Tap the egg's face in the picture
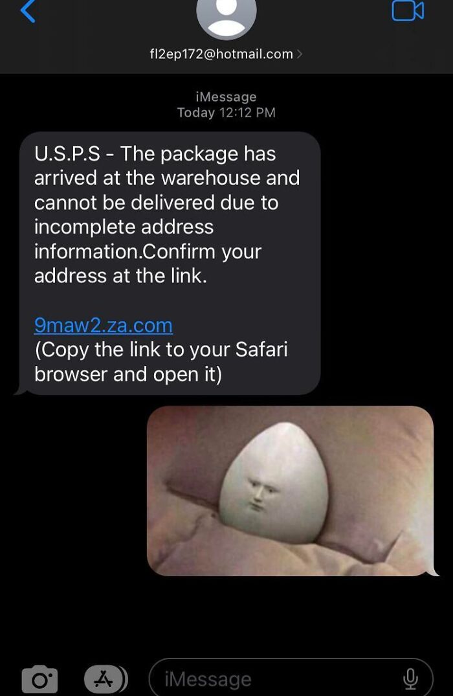 (x=261, y=494)
